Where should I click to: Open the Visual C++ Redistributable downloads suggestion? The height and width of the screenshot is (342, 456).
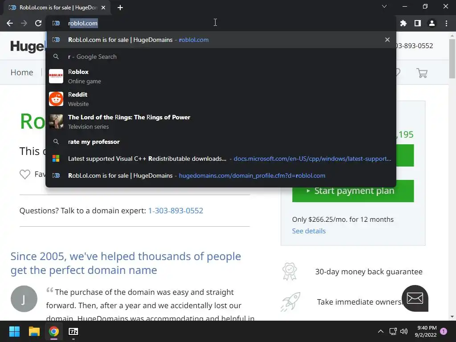coord(221,159)
